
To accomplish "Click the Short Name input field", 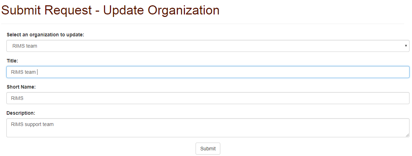I will point(208,98).
